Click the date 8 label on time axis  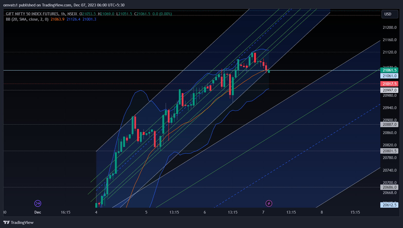pyautogui.click(x=322, y=212)
